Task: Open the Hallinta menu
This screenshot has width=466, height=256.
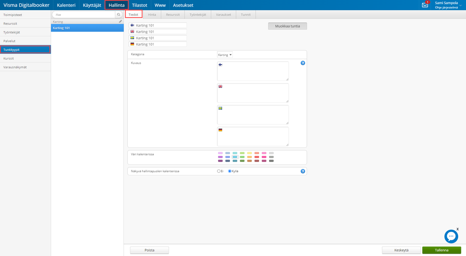Action: pos(117,5)
